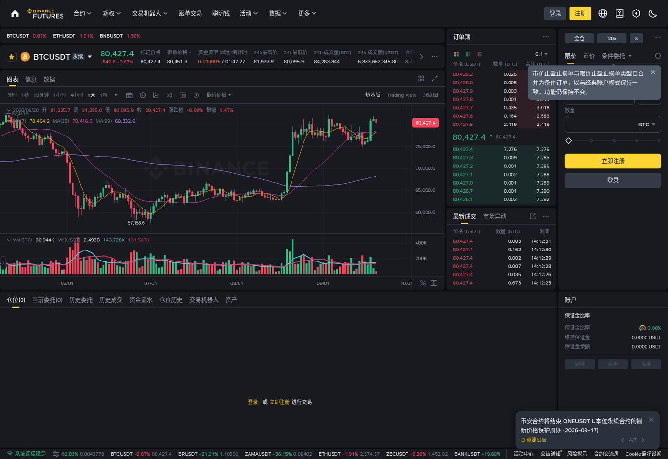The image size is (668, 459).
Task: Click the quantity slider diamond handle
Action: click(x=568, y=141)
